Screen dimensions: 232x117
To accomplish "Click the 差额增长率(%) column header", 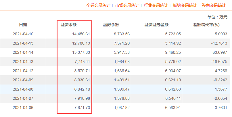I will click(206, 25).
